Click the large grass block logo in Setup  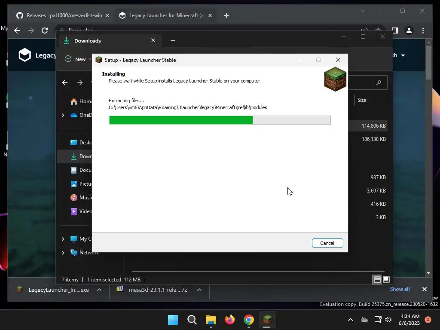point(335,79)
